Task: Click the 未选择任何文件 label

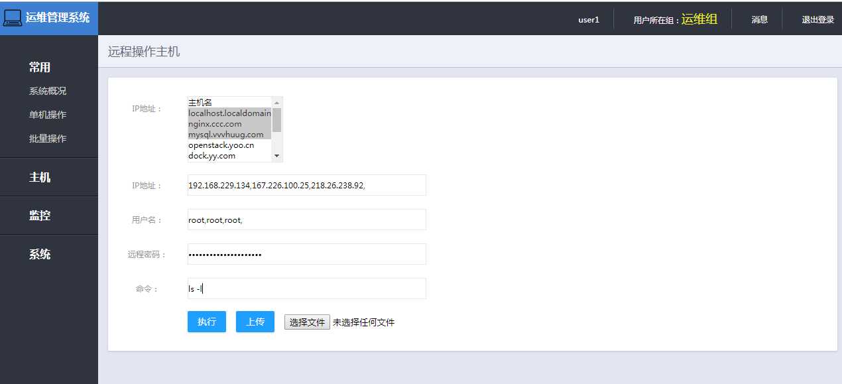Action: click(x=363, y=322)
